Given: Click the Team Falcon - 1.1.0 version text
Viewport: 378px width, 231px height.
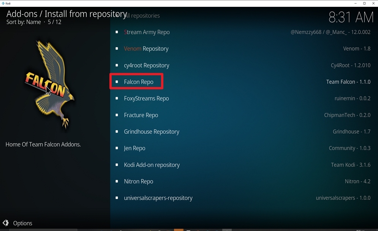Looking at the screenshot, I should [348, 82].
